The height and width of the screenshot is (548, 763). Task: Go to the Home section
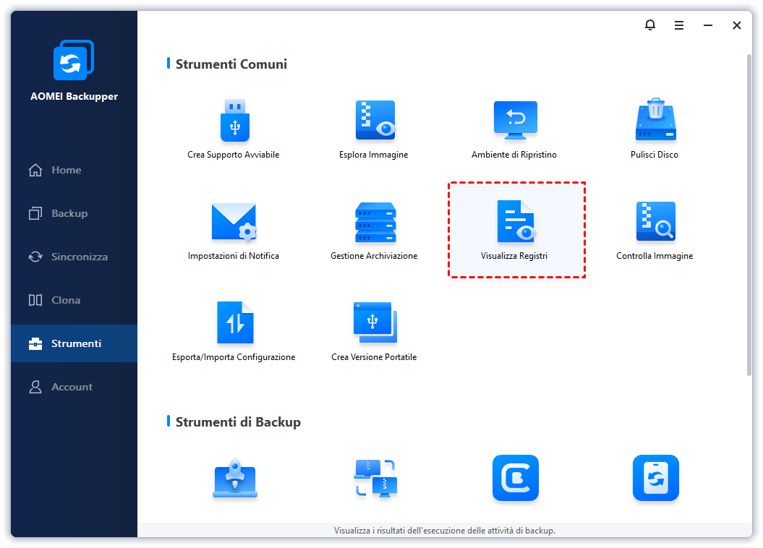74,170
